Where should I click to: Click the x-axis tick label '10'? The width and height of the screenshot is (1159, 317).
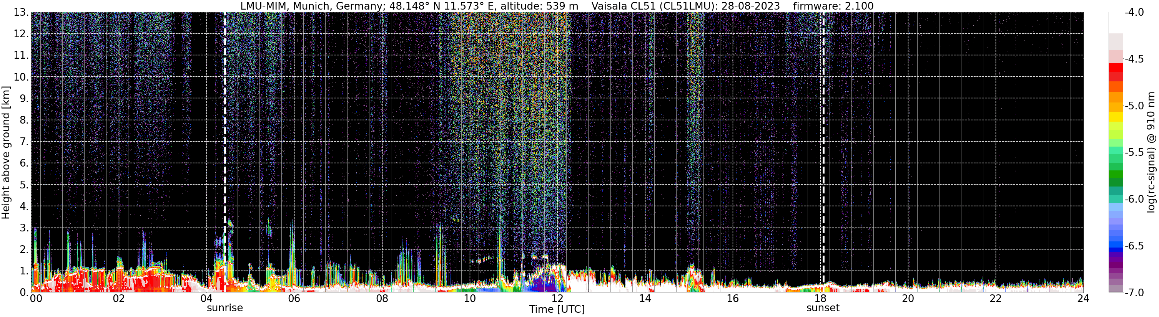pyautogui.click(x=470, y=299)
